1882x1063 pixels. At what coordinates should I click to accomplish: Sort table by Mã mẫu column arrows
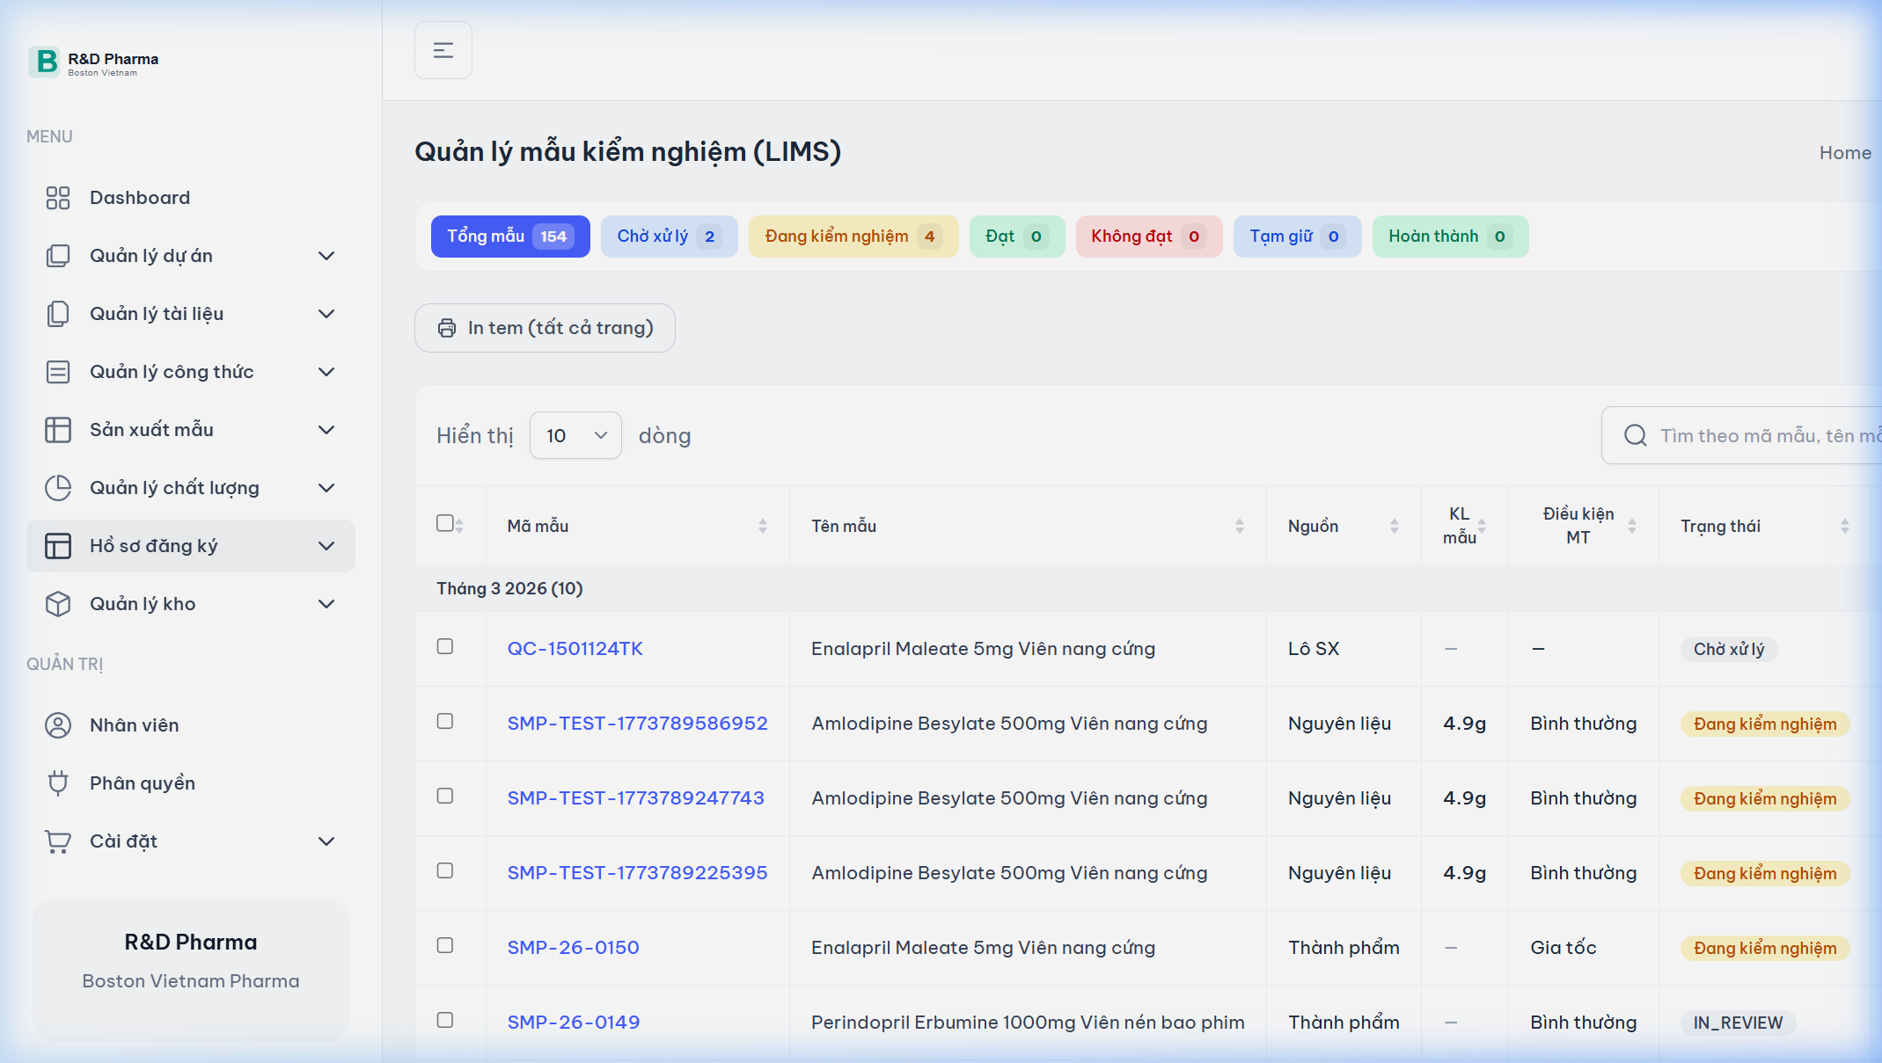pos(762,526)
